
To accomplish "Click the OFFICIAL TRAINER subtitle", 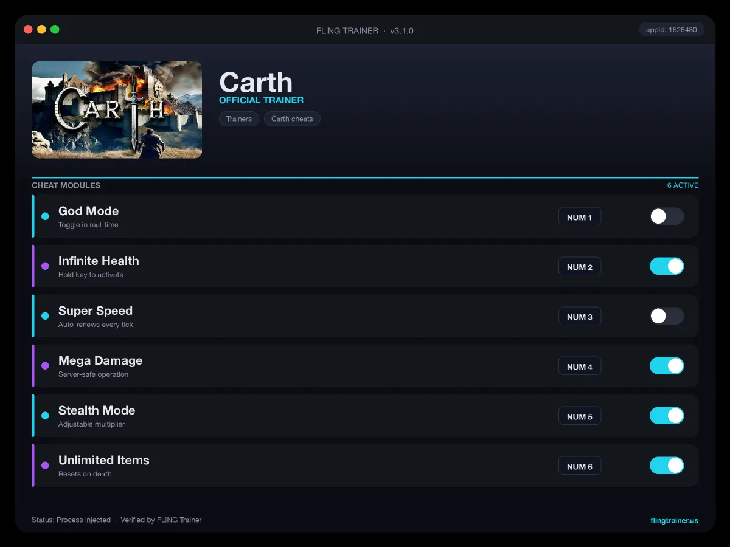I will coord(261,100).
